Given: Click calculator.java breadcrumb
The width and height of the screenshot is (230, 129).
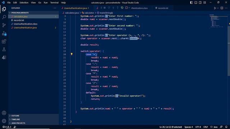Looking at the screenshot, I should tap(72, 13).
